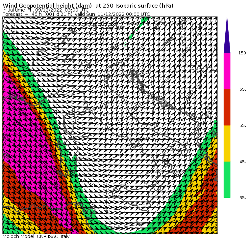Click the yellow colorbar segment, 45 to 55
This screenshot has width=250, height=241.
(x=227, y=143)
